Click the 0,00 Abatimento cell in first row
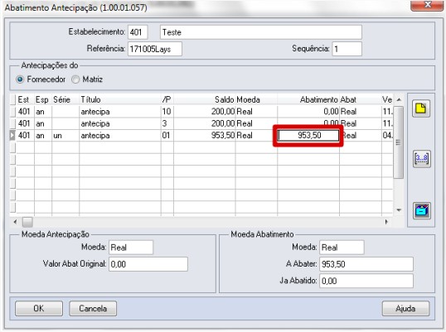This screenshot has height=332, width=446. [308, 111]
